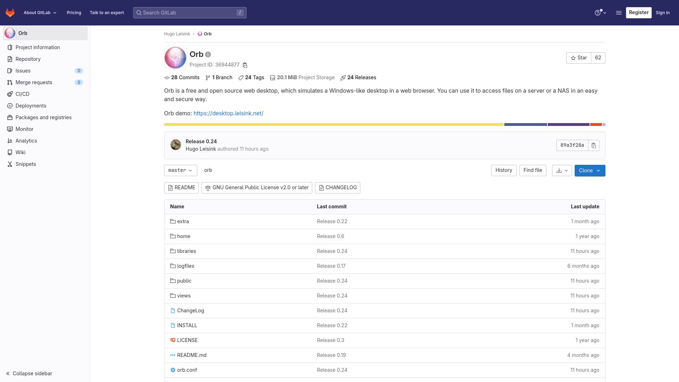679x382 pixels.
Task: Click the Find file button
Action: click(x=533, y=170)
